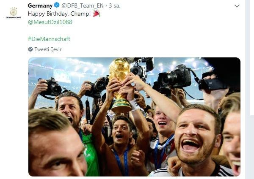Viewport: 254px width, 179px height.
Task: Click the party popper emoji in the tweet
Action: coord(97,14)
